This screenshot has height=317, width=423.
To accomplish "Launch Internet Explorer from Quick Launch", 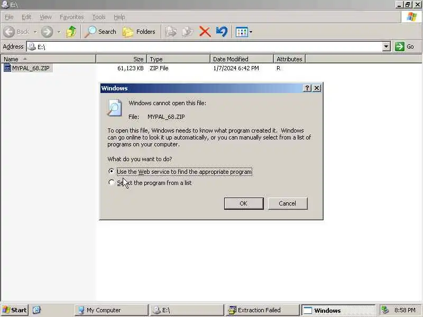I will 36,310.
